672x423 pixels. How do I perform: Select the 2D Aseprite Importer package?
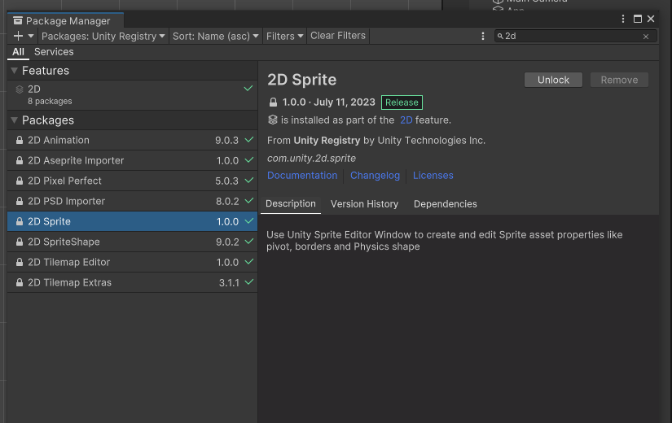[133, 160]
